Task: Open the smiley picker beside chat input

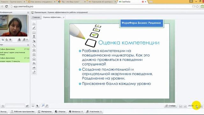Action: pyautogui.click(x=3, y=106)
